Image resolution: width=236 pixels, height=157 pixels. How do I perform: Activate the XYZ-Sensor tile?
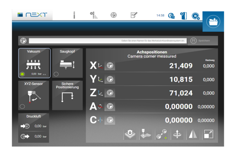[x=33, y=95]
